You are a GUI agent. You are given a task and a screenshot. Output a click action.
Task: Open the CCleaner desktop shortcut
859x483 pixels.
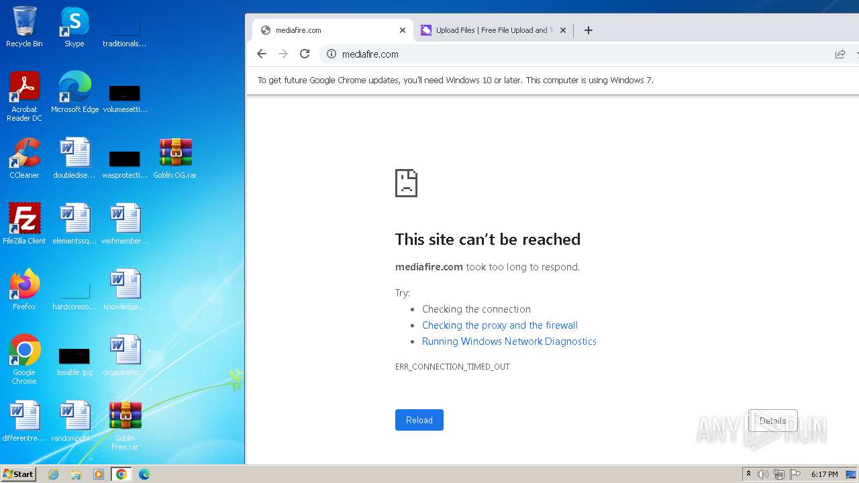pyautogui.click(x=24, y=158)
